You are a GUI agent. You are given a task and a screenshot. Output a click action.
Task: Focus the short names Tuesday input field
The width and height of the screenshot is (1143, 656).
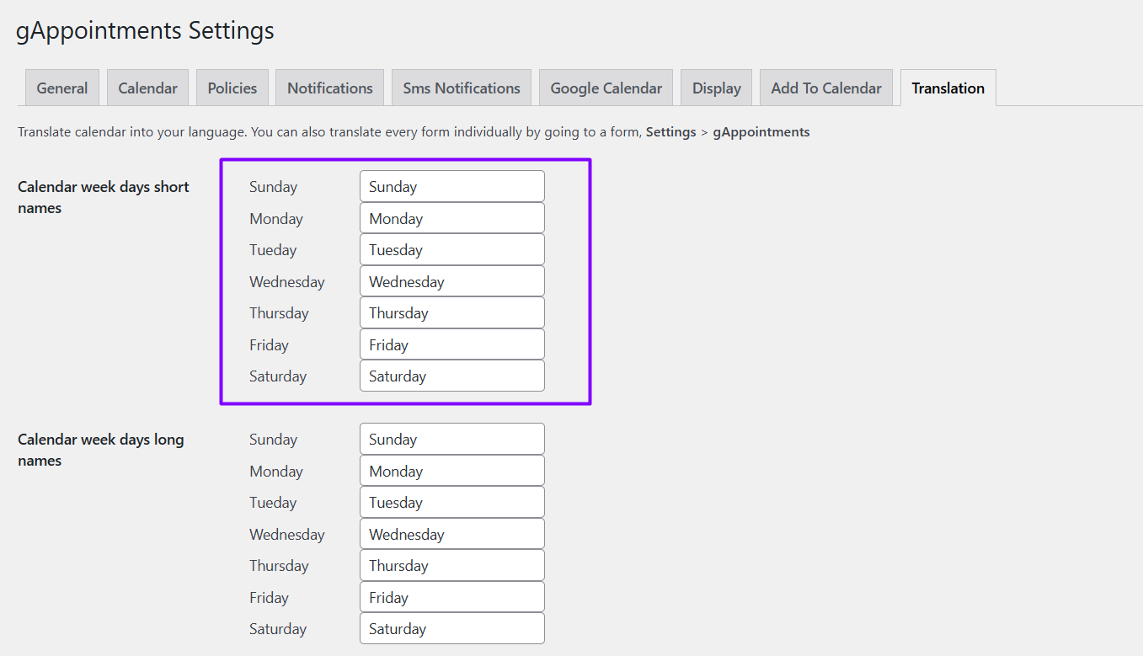pos(452,249)
